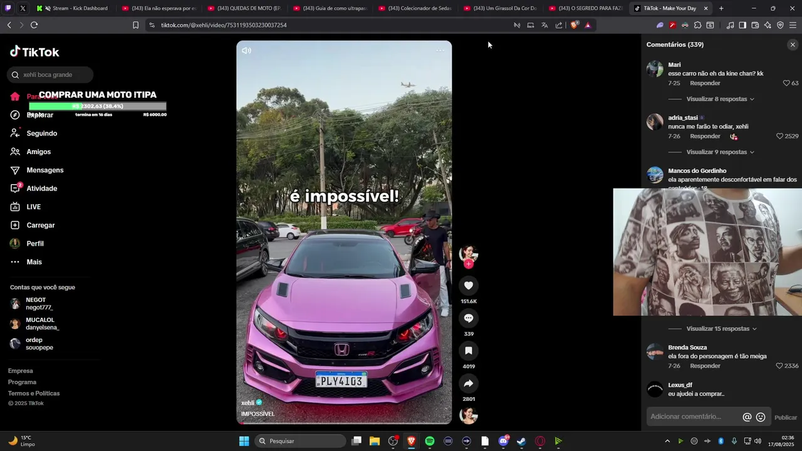802x451 pixels.
Task: Open the translate page icon in address bar
Action: pyautogui.click(x=544, y=25)
